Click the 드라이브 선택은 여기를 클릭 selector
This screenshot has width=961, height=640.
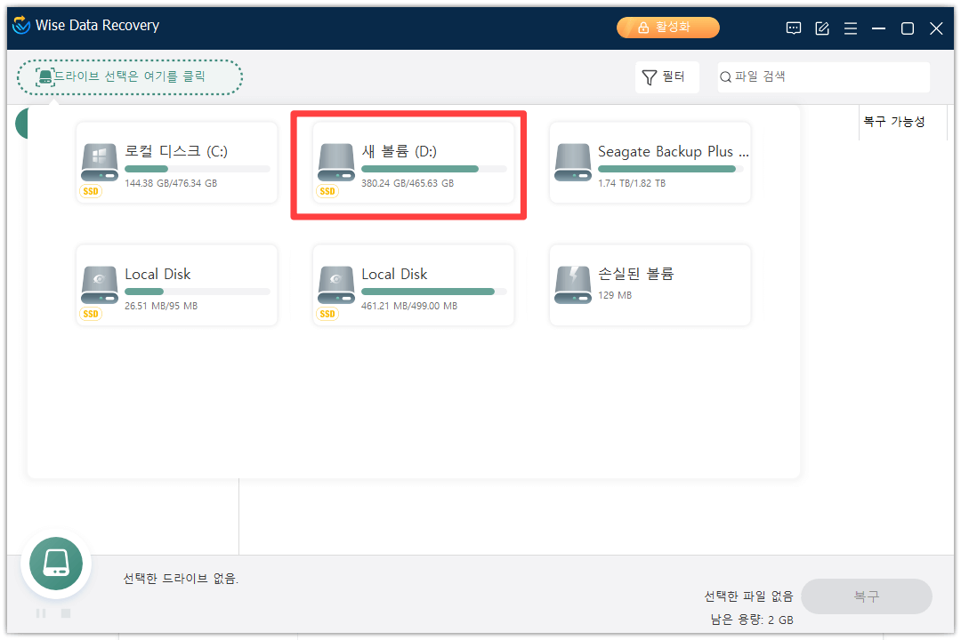point(129,77)
